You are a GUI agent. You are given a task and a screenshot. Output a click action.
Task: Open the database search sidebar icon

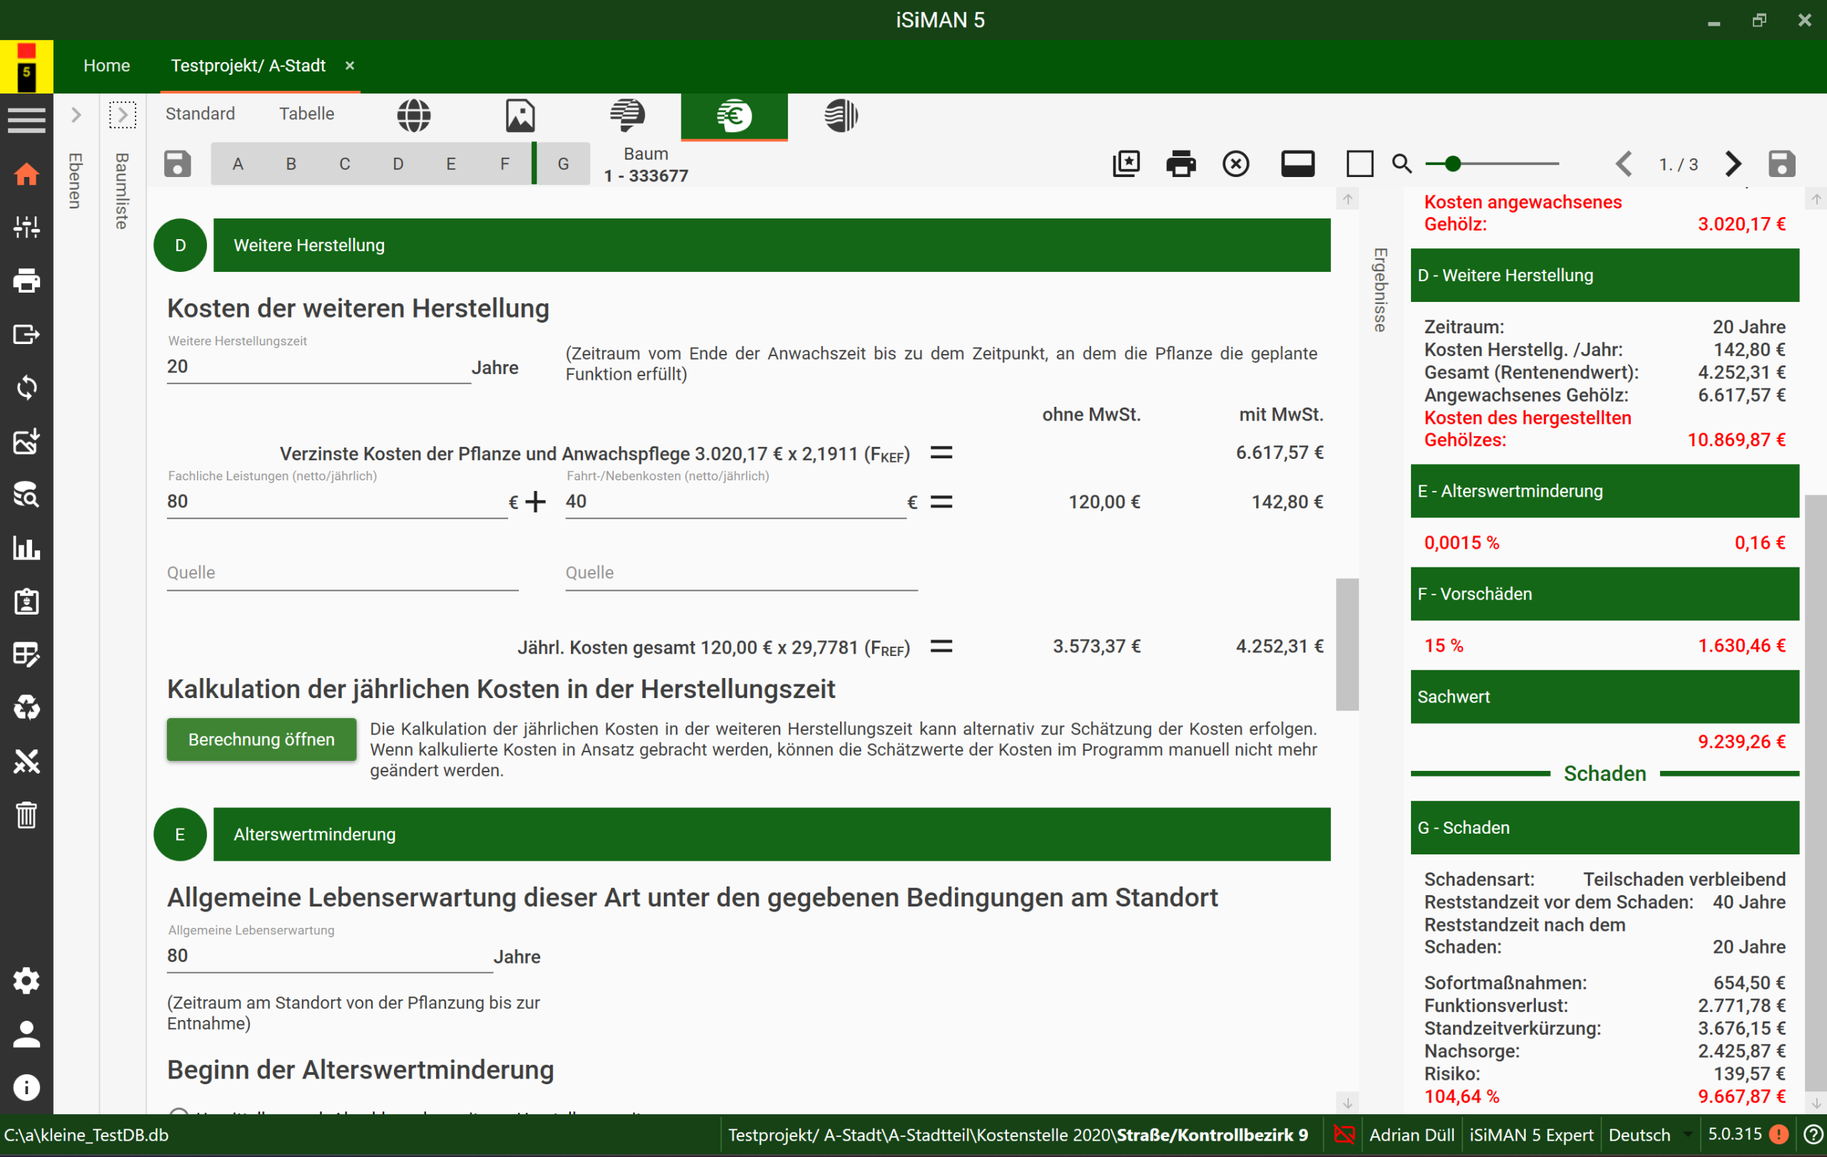[x=26, y=495]
